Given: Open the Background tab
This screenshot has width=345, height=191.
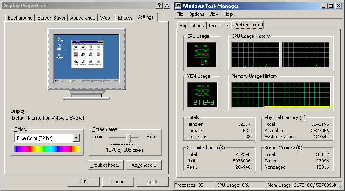Looking at the screenshot, I should 20,18.
